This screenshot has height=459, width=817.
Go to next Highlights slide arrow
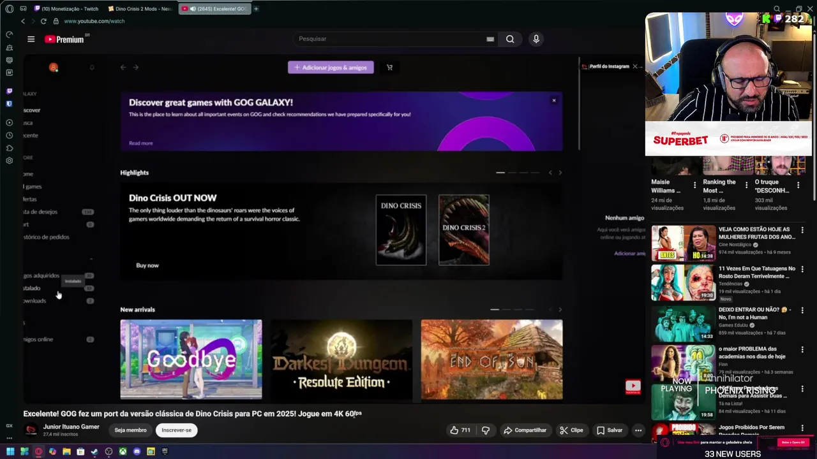point(560,173)
